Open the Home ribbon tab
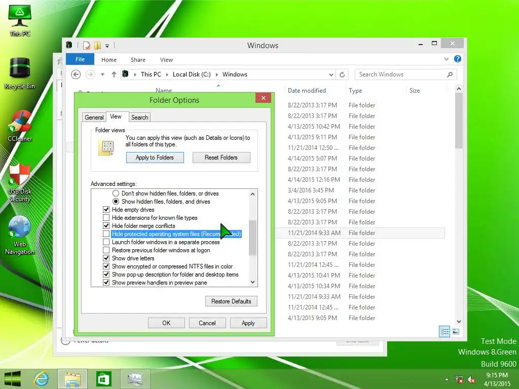This screenshot has height=389, width=519. pos(109,60)
